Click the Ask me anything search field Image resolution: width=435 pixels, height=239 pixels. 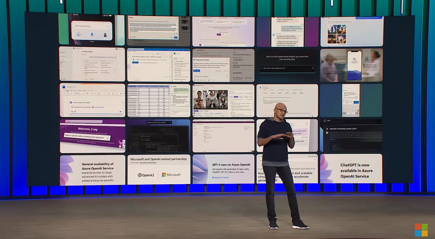coord(92,26)
